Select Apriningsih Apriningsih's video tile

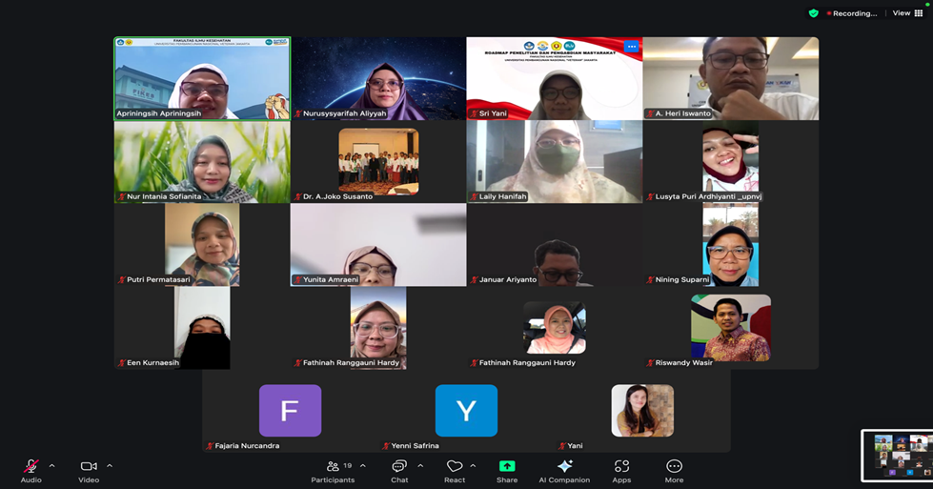[x=202, y=78]
